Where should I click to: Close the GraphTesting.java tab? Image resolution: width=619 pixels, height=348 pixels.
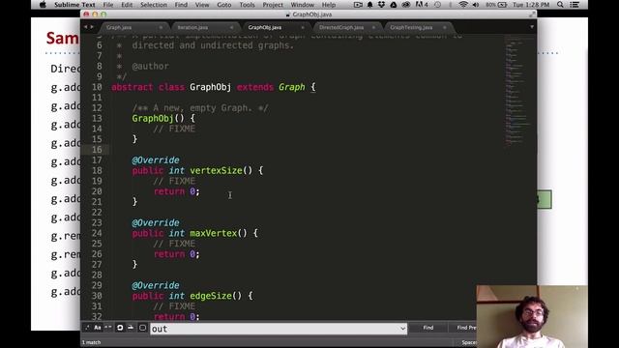pyautogui.click(x=445, y=28)
